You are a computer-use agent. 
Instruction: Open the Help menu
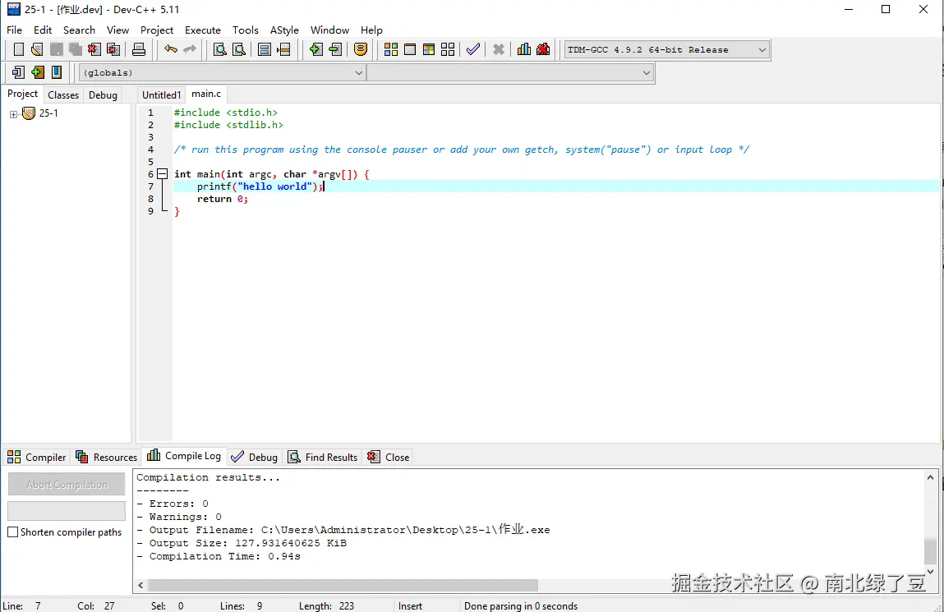click(371, 30)
